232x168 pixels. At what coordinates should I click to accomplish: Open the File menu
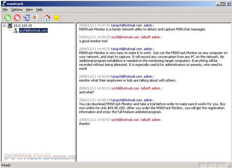[5, 10]
